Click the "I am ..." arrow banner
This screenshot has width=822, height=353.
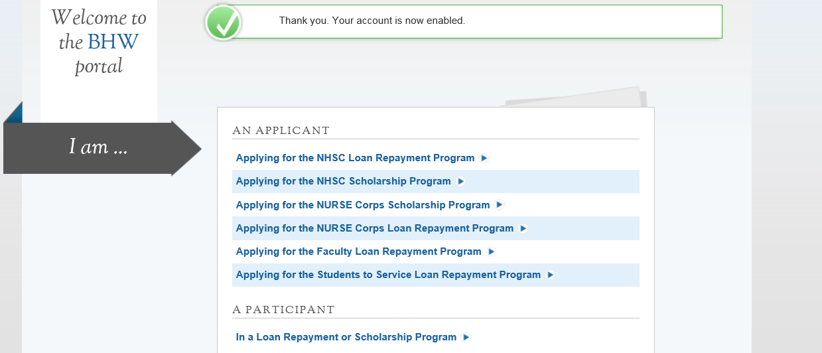98,147
